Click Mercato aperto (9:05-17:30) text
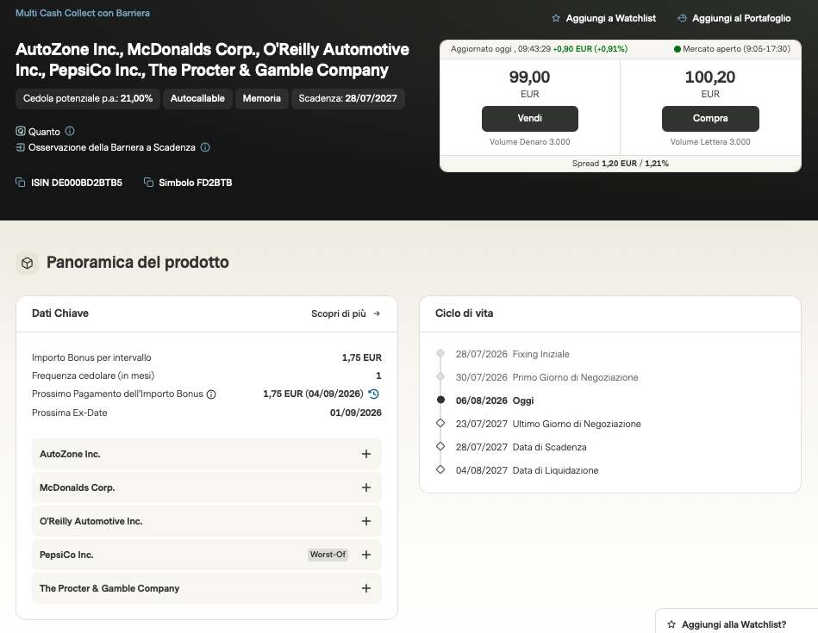Image resolution: width=818 pixels, height=633 pixels. coord(736,49)
